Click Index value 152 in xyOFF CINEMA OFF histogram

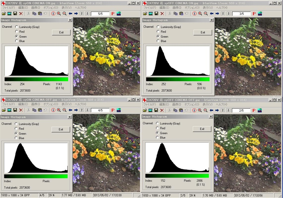click(x=163, y=181)
